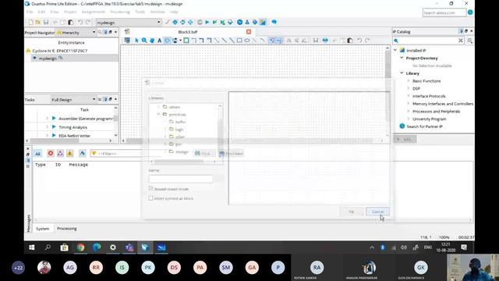Expand the Timing Analysis task
499x281 pixels.
click(x=47, y=126)
